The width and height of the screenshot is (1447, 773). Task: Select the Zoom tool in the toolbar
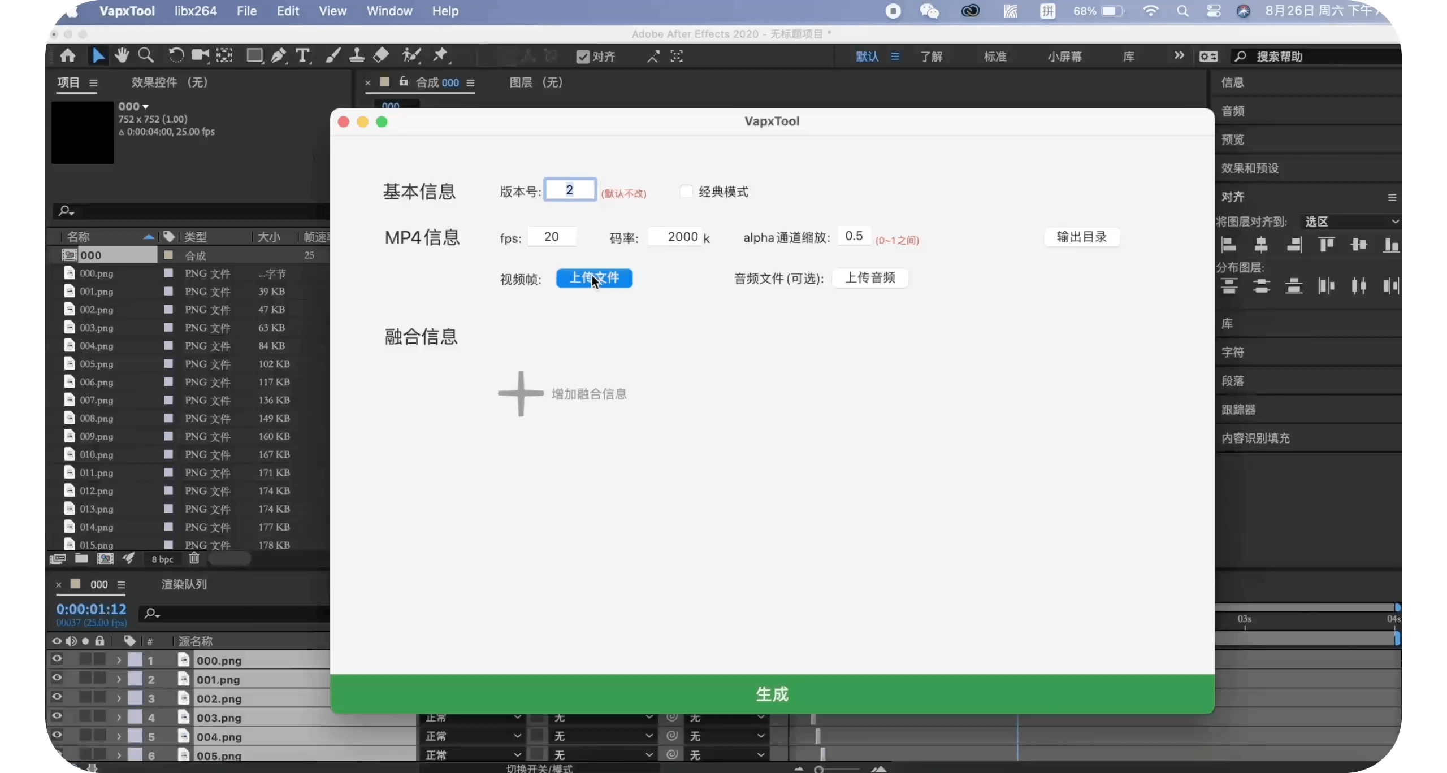click(146, 55)
